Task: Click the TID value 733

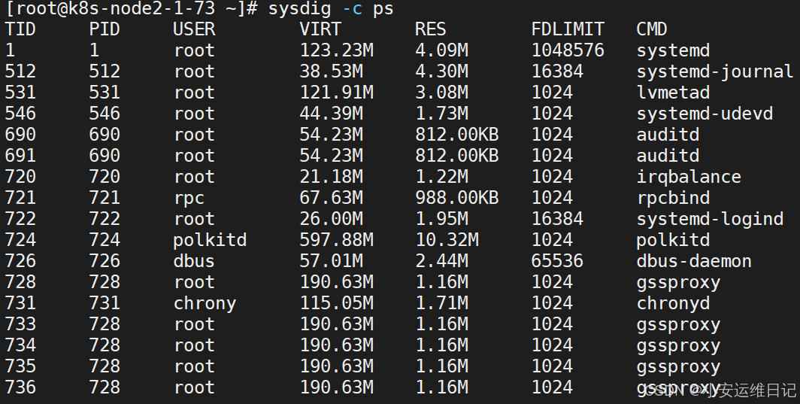Action: pos(20,324)
